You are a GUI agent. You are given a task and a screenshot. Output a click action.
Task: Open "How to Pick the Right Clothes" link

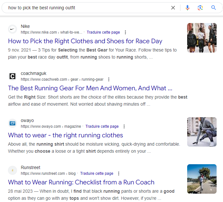(85, 41)
